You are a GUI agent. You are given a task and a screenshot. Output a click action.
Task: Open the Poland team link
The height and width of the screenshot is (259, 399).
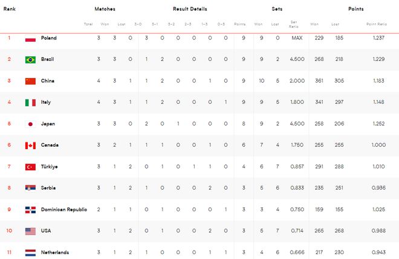click(x=49, y=38)
